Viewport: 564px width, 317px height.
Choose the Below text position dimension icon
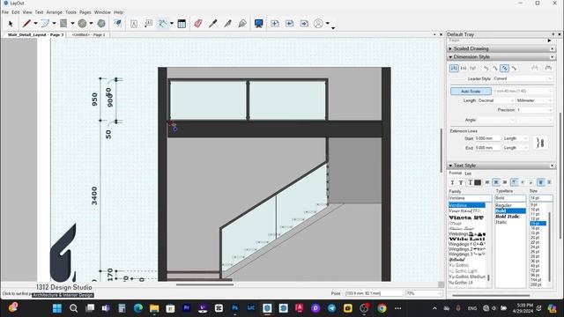pos(472,68)
